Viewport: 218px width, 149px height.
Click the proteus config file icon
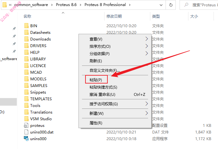tap(26, 125)
